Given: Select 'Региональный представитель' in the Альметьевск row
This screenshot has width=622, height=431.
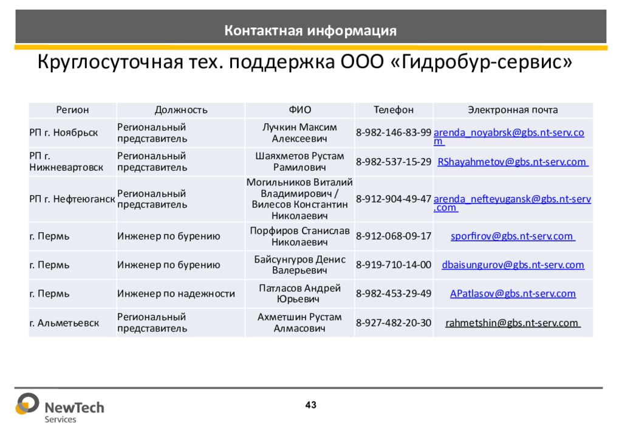Looking at the screenshot, I should tap(152, 323).
